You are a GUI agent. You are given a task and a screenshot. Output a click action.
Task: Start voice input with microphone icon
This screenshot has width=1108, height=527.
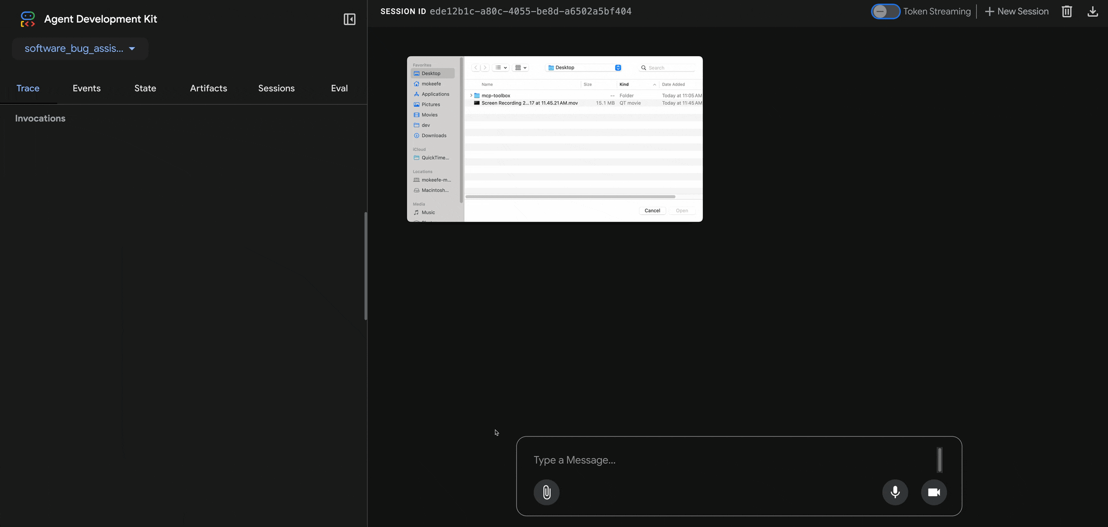click(x=895, y=492)
